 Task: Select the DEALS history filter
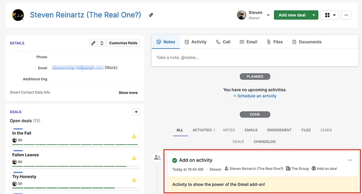tap(238, 141)
